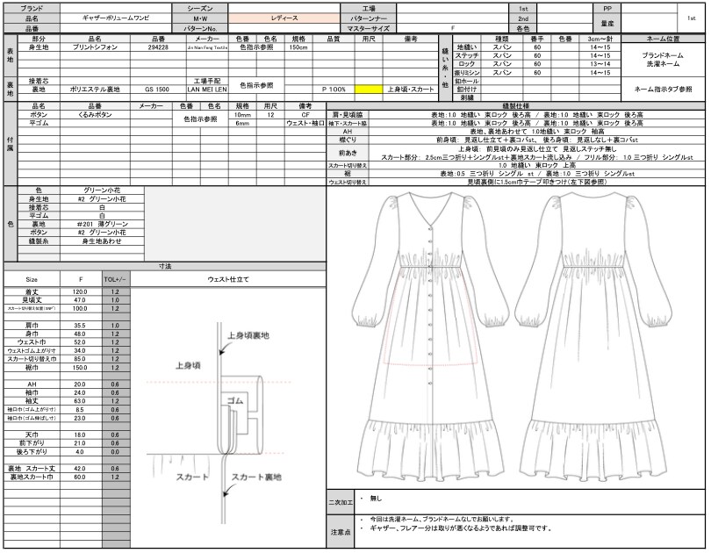711x553 pixels.
Task: Click the maker cell LAN MEI LEN
Action: pos(207,90)
